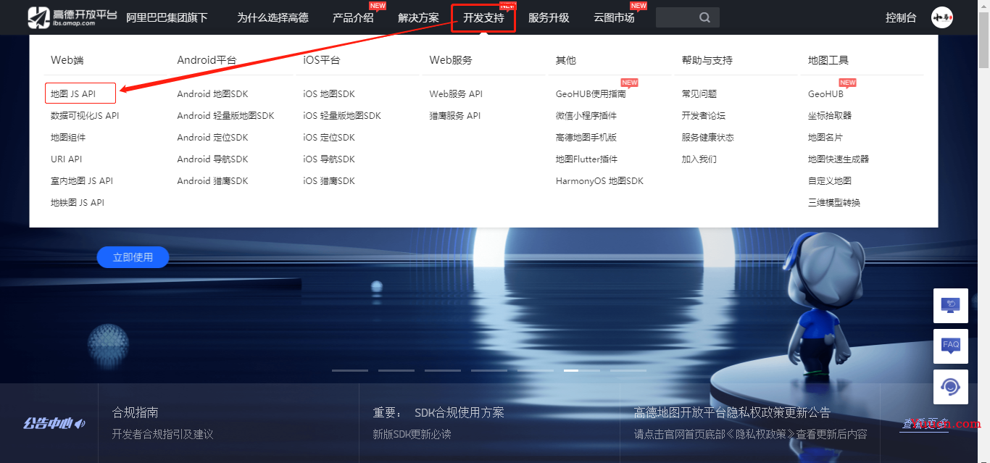
Task: Open 猎鹰服务 API link
Action: point(455,116)
